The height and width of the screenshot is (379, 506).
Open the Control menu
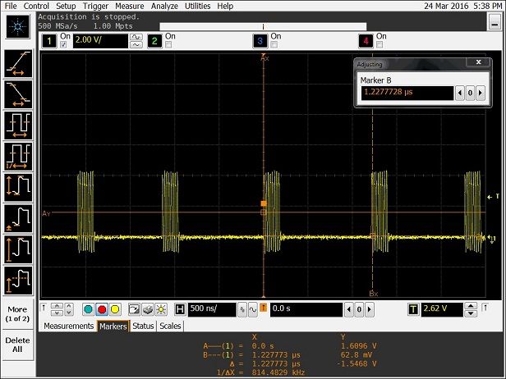pos(36,6)
